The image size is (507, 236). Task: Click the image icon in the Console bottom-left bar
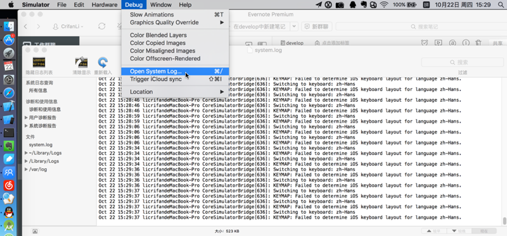point(35,231)
